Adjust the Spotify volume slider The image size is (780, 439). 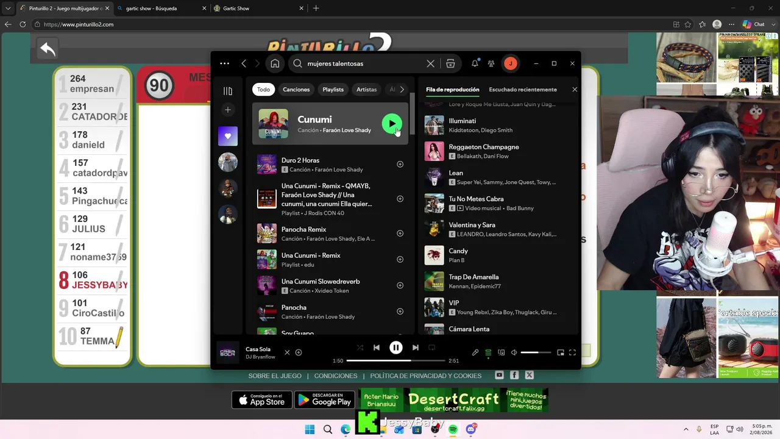tap(536, 352)
